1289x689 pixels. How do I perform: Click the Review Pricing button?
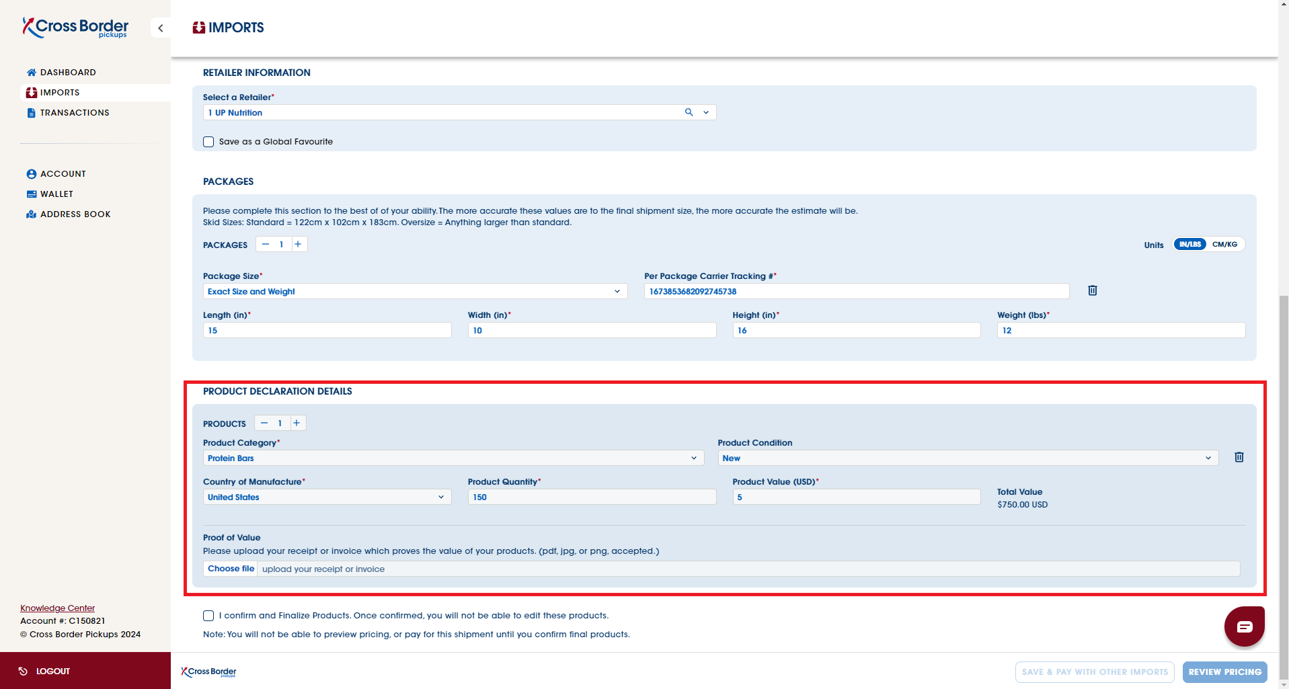(x=1224, y=672)
